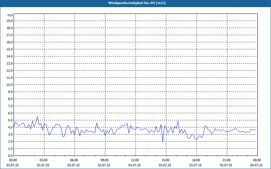
Task: Click the 18,0 y-axis label
Action: (x=9, y=28)
